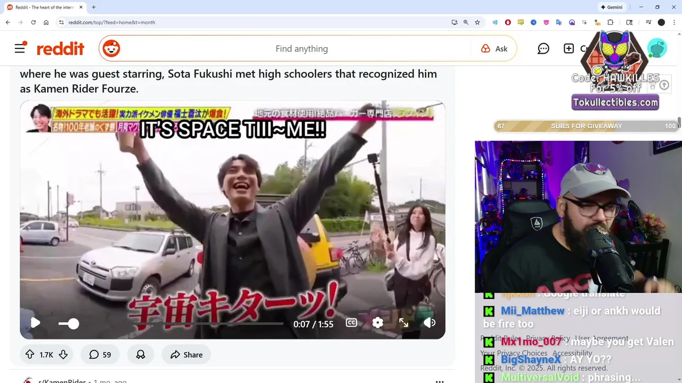
Task: Open the Chrome profile avatar
Action: [x=661, y=22]
